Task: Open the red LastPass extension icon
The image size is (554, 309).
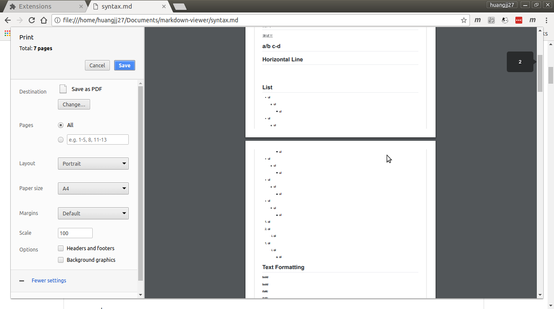Action: 519,20
